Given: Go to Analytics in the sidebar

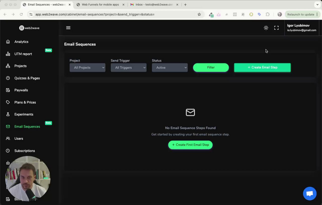Looking at the screenshot, I should click(21, 42).
